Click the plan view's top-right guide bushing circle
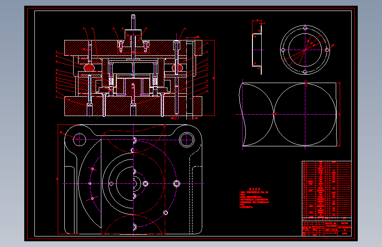 pyautogui.click(x=187, y=140)
